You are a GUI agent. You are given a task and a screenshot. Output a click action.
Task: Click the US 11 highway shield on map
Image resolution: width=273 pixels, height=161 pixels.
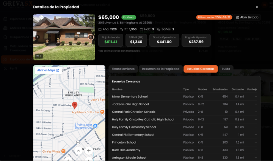(78, 142)
